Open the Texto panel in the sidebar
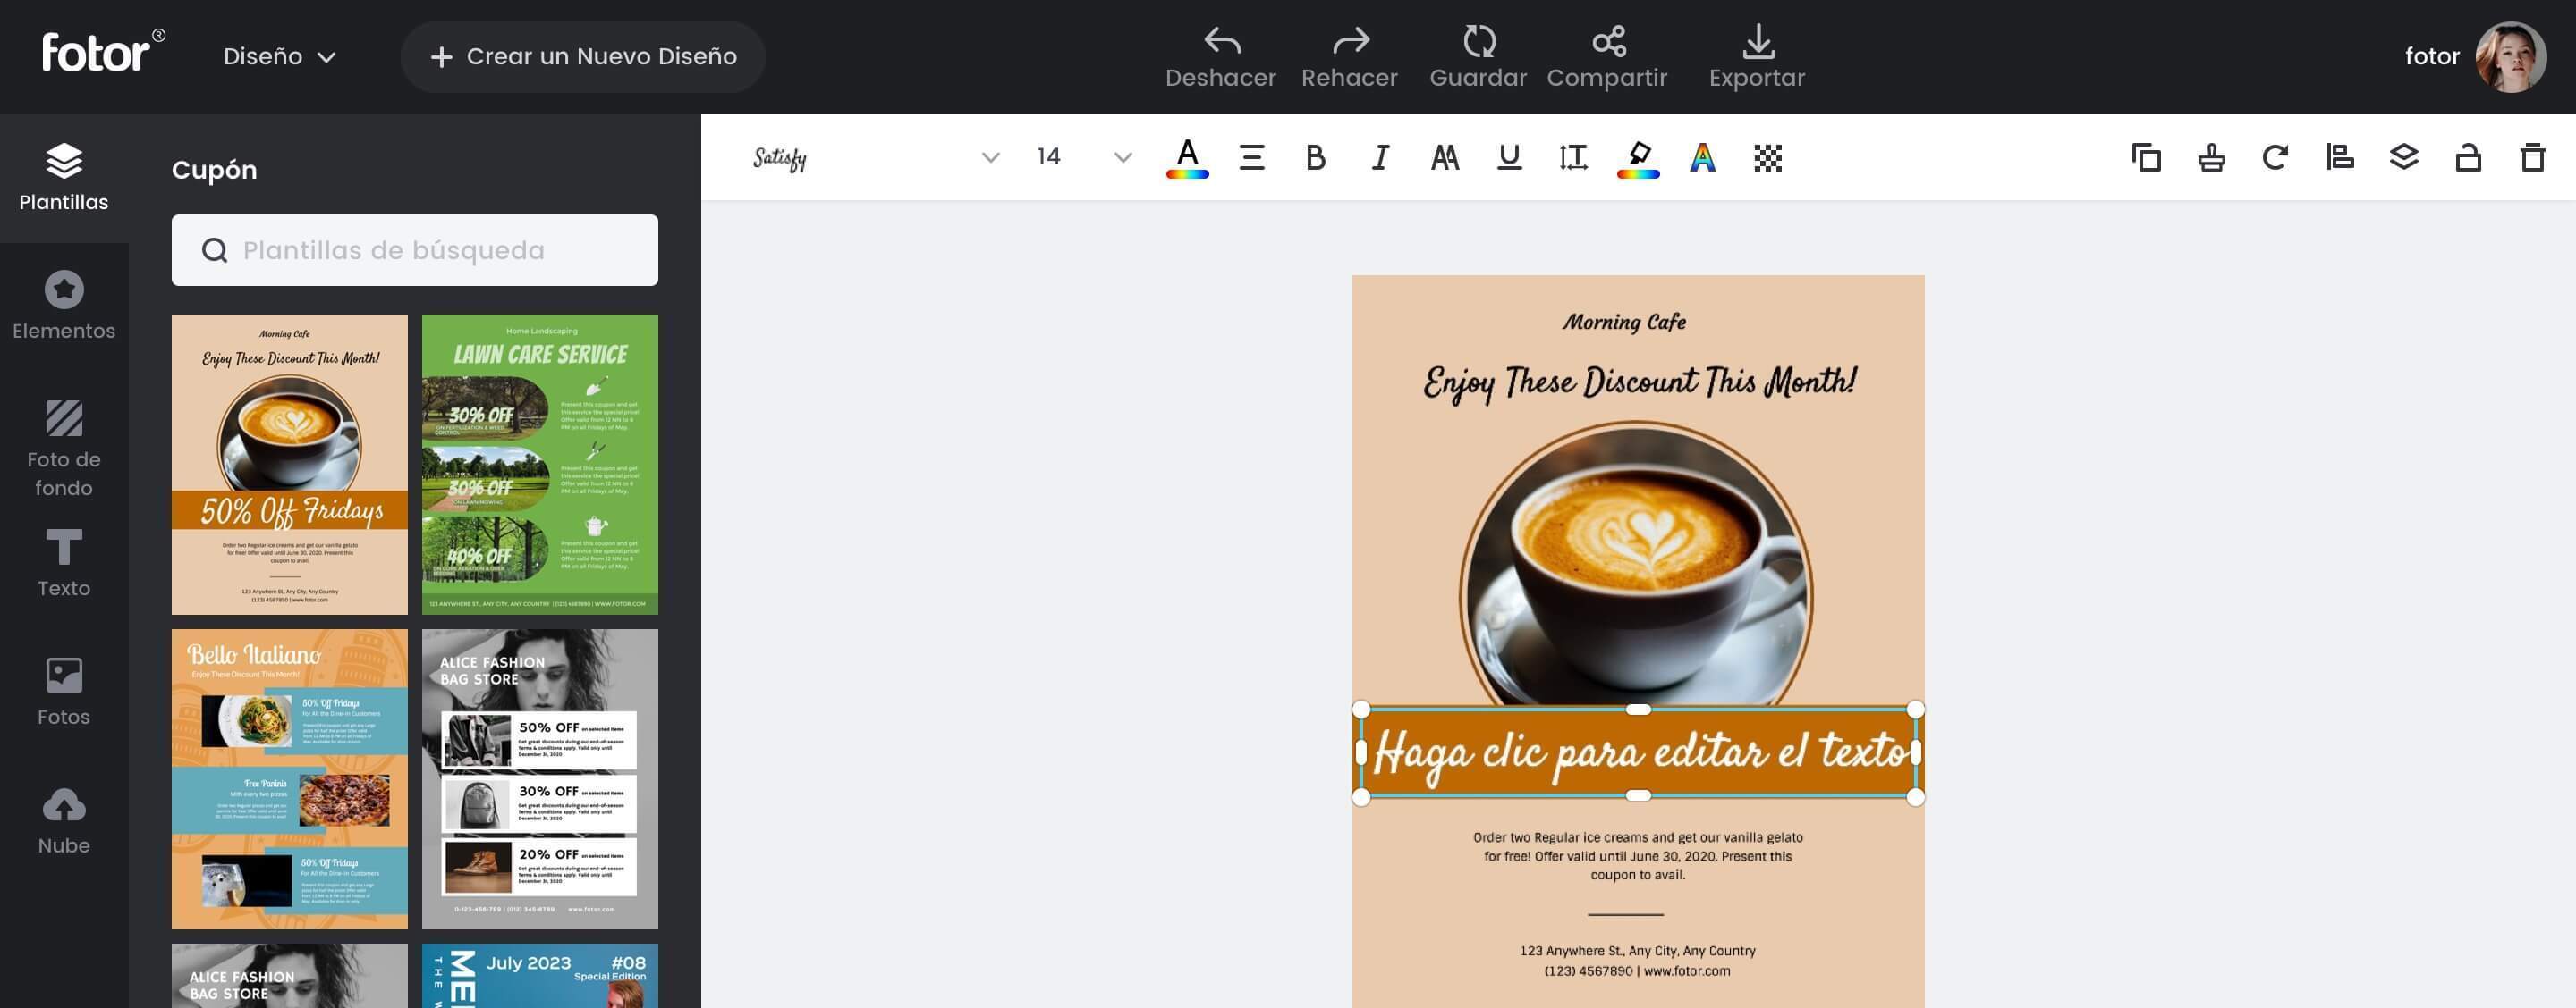The width and height of the screenshot is (2576, 1008). click(x=64, y=566)
